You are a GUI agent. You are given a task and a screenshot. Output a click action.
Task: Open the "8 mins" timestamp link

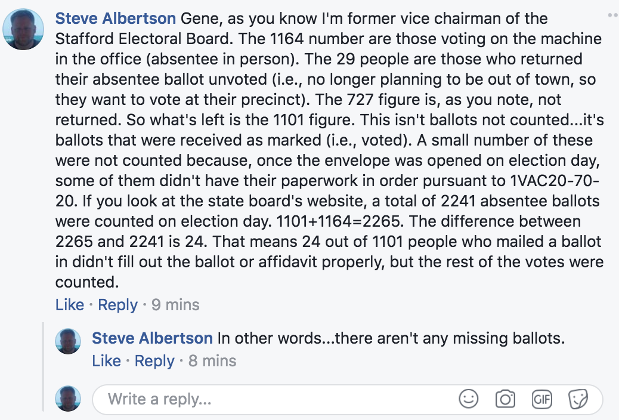212,361
